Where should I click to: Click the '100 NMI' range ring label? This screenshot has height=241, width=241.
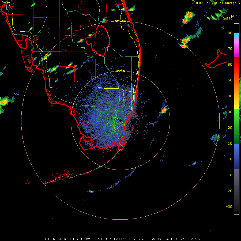pyautogui.click(x=120, y=21)
